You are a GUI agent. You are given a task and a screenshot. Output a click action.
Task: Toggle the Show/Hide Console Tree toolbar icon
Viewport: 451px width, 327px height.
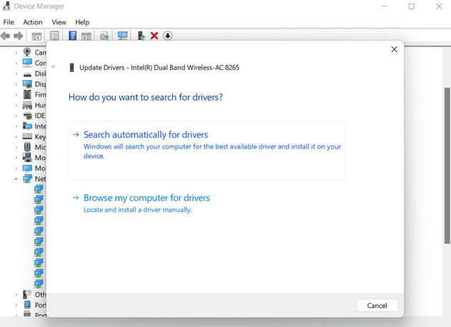(36, 36)
